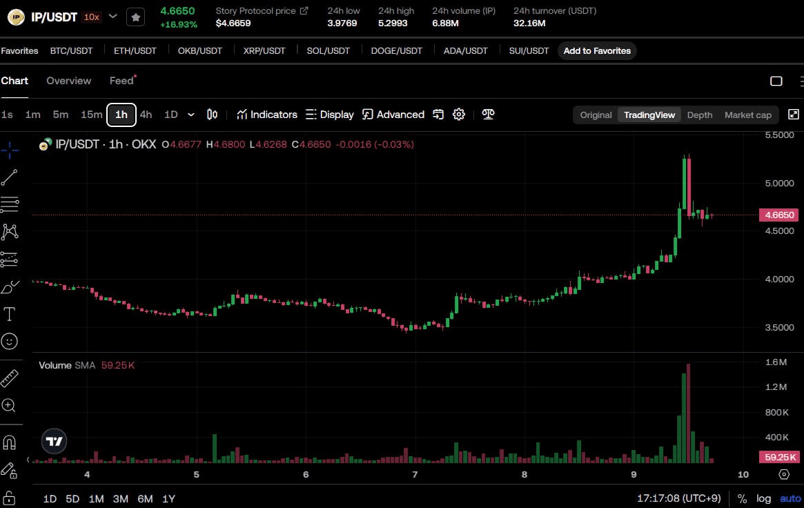Click the order replay icon next to Advanced
The height and width of the screenshot is (508, 804).
tap(438, 115)
